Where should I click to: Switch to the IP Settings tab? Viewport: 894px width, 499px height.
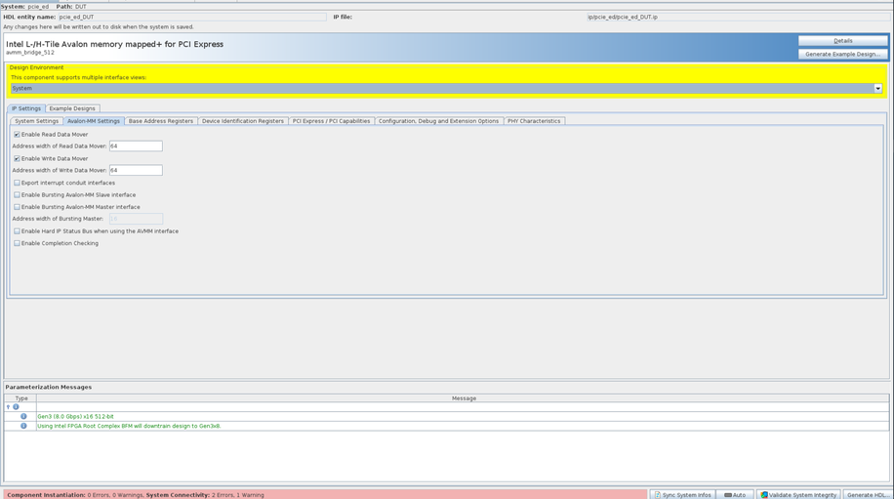pos(26,108)
